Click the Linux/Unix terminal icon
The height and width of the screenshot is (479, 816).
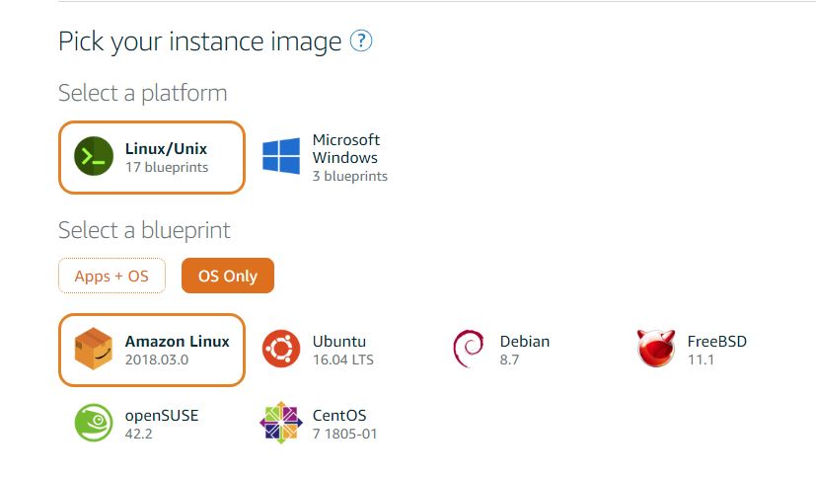click(94, 156)
